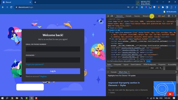Screen dimensions: 178x100
Task: Open the All Bookmarks folder
Action: (x=170, y=12)
